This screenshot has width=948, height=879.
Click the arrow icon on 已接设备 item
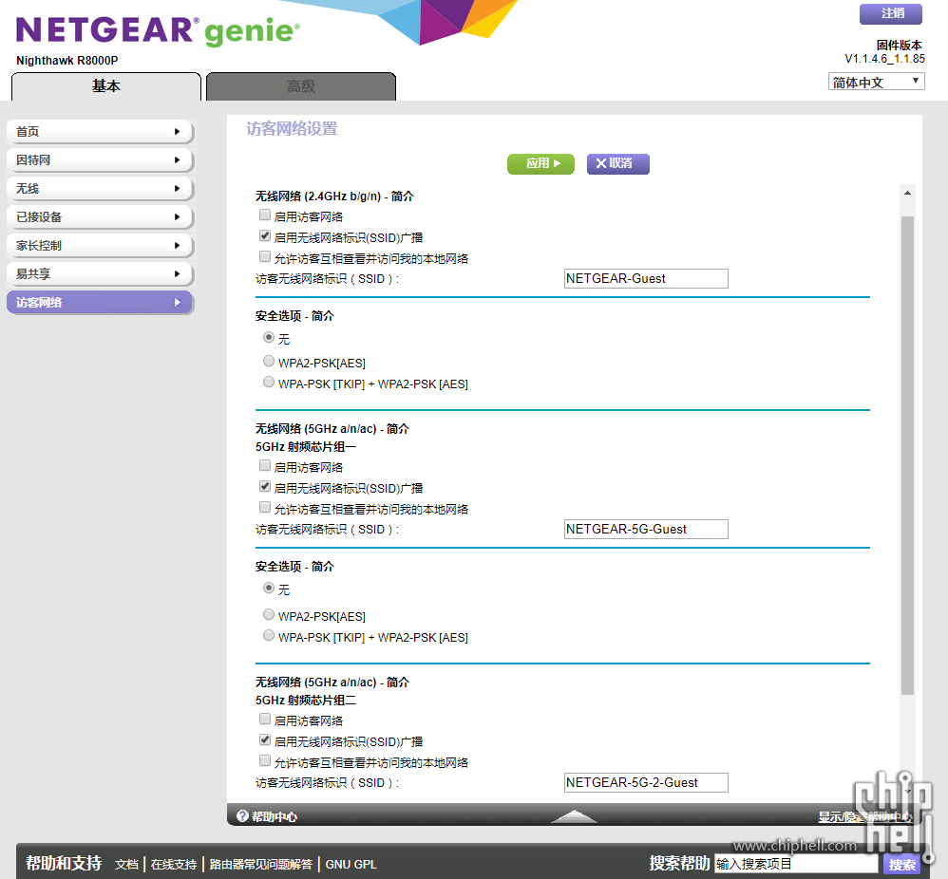click(x=177, y=216)
